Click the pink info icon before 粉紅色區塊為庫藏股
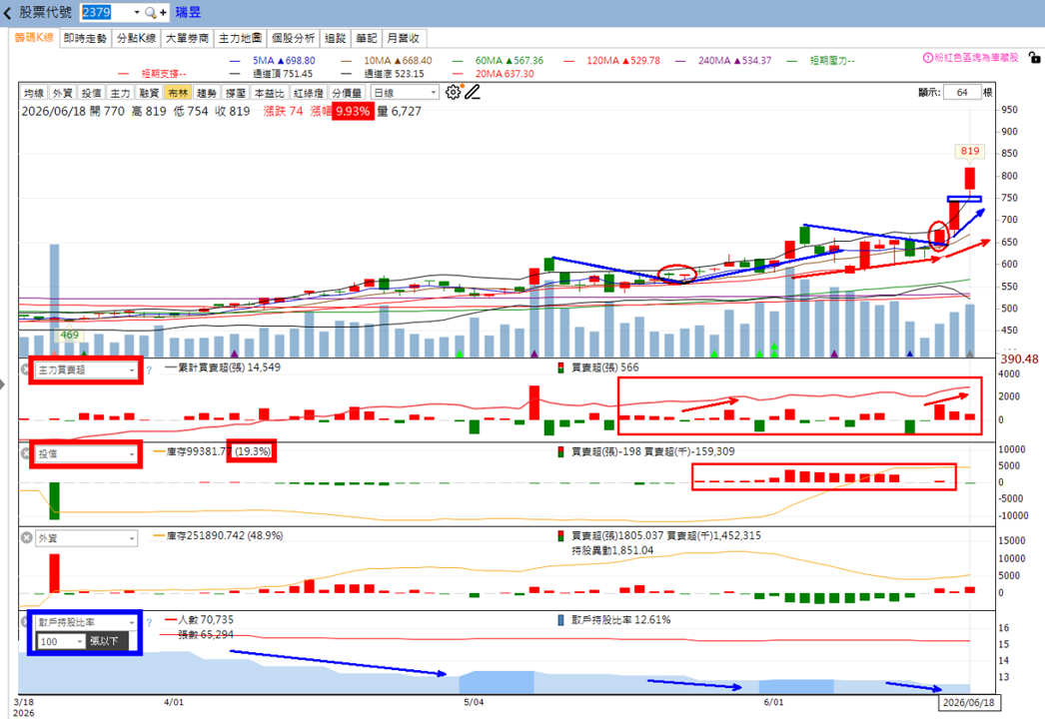1045x719 pixels. click(x=927, y=58)
